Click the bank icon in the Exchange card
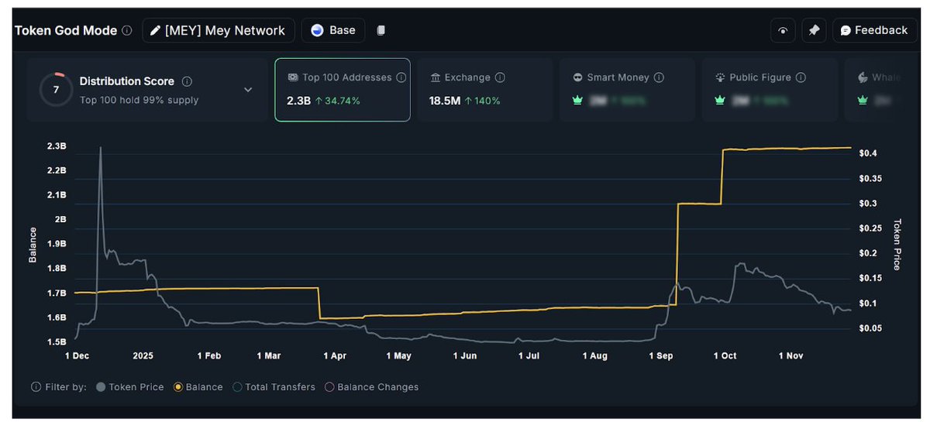This screenshot has width=930, height=422. point(435,77)
